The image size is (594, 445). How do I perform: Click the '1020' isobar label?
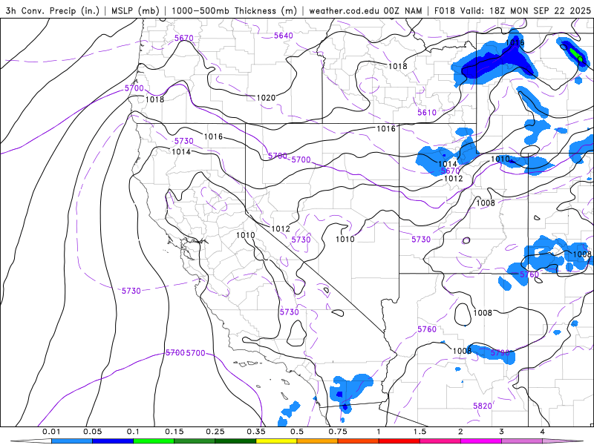tap(266, 98)
